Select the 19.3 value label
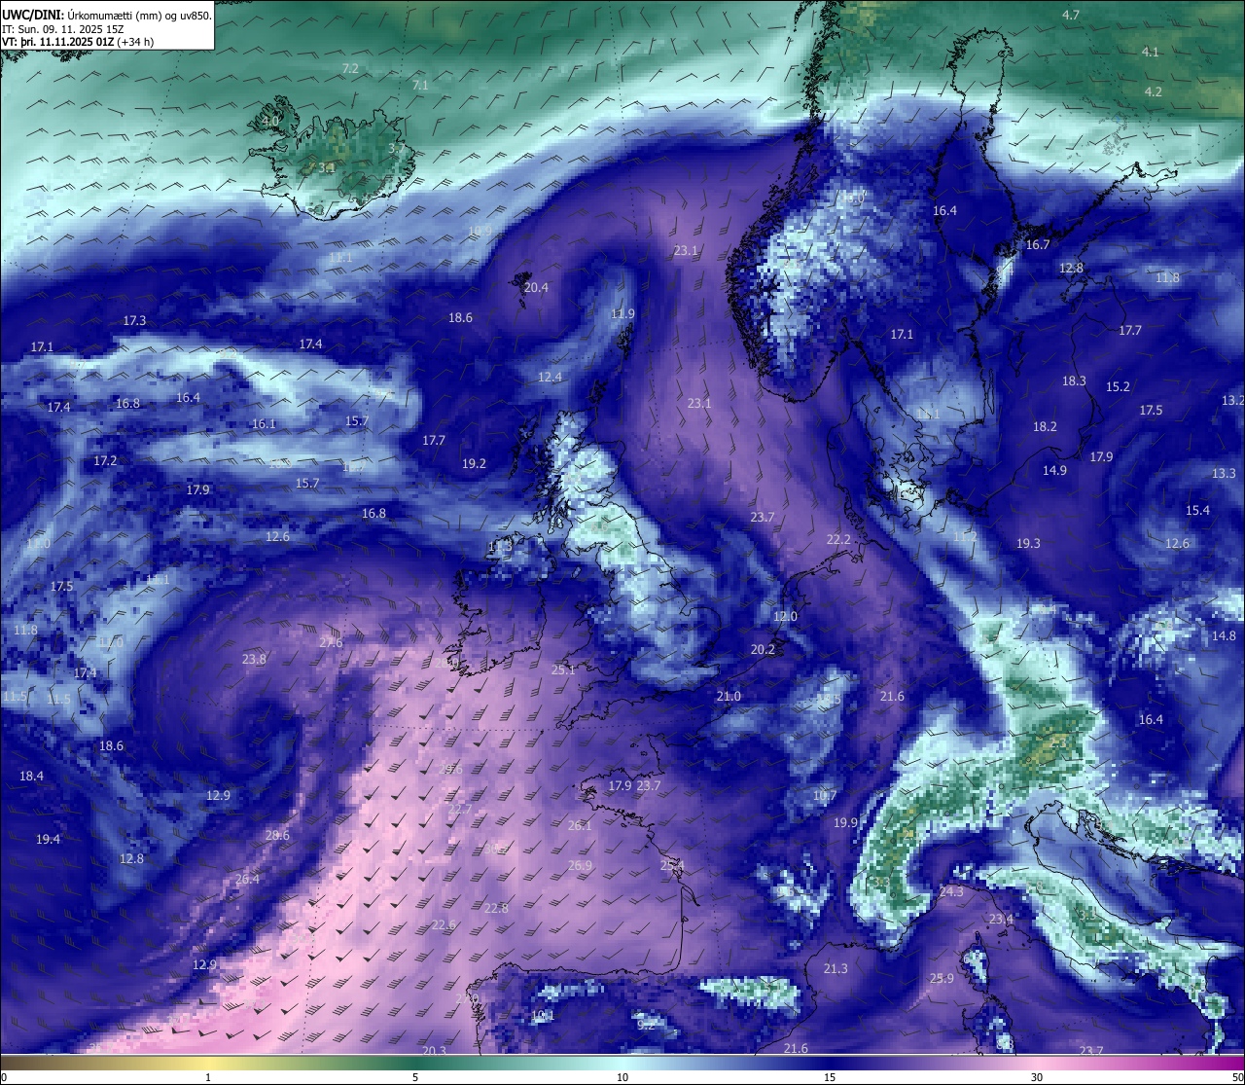The width and height of the screenshot is (1245, 1085). pyautogui.click(x=1028, y=543)
